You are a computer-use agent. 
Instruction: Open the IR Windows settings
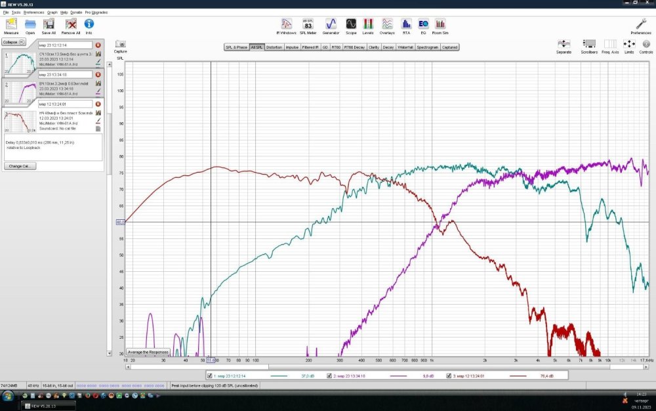[x=287, y=25]
